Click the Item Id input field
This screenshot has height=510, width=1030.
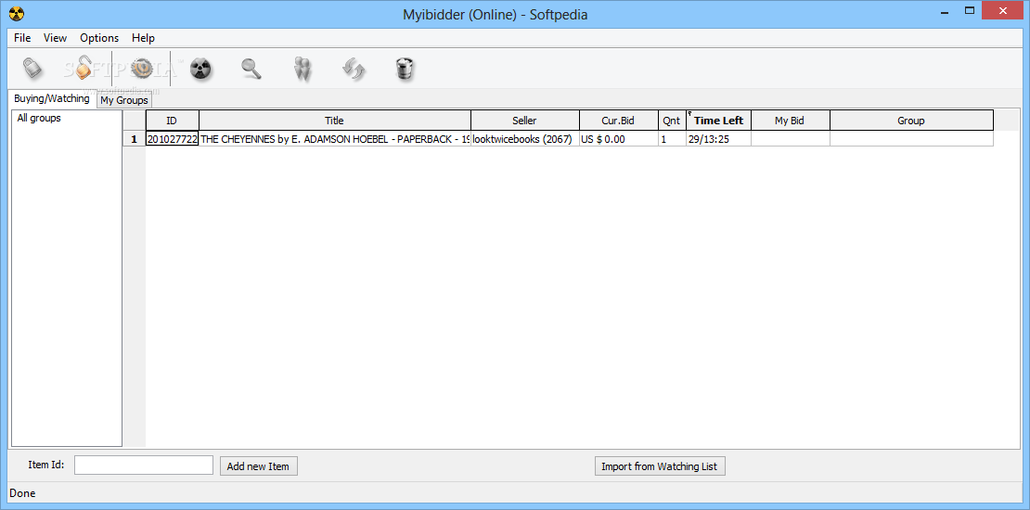(x=144, y=465)
